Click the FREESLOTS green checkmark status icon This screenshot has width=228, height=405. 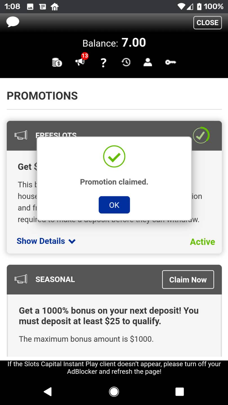(x=201, y=135)
